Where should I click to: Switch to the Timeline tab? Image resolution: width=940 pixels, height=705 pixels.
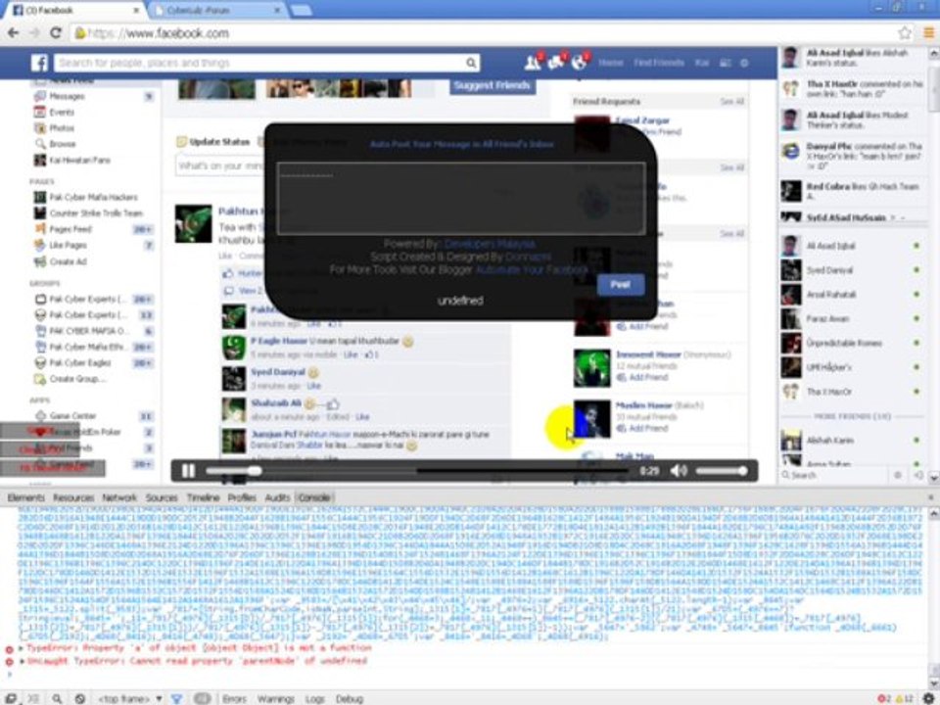pos(204,497)
